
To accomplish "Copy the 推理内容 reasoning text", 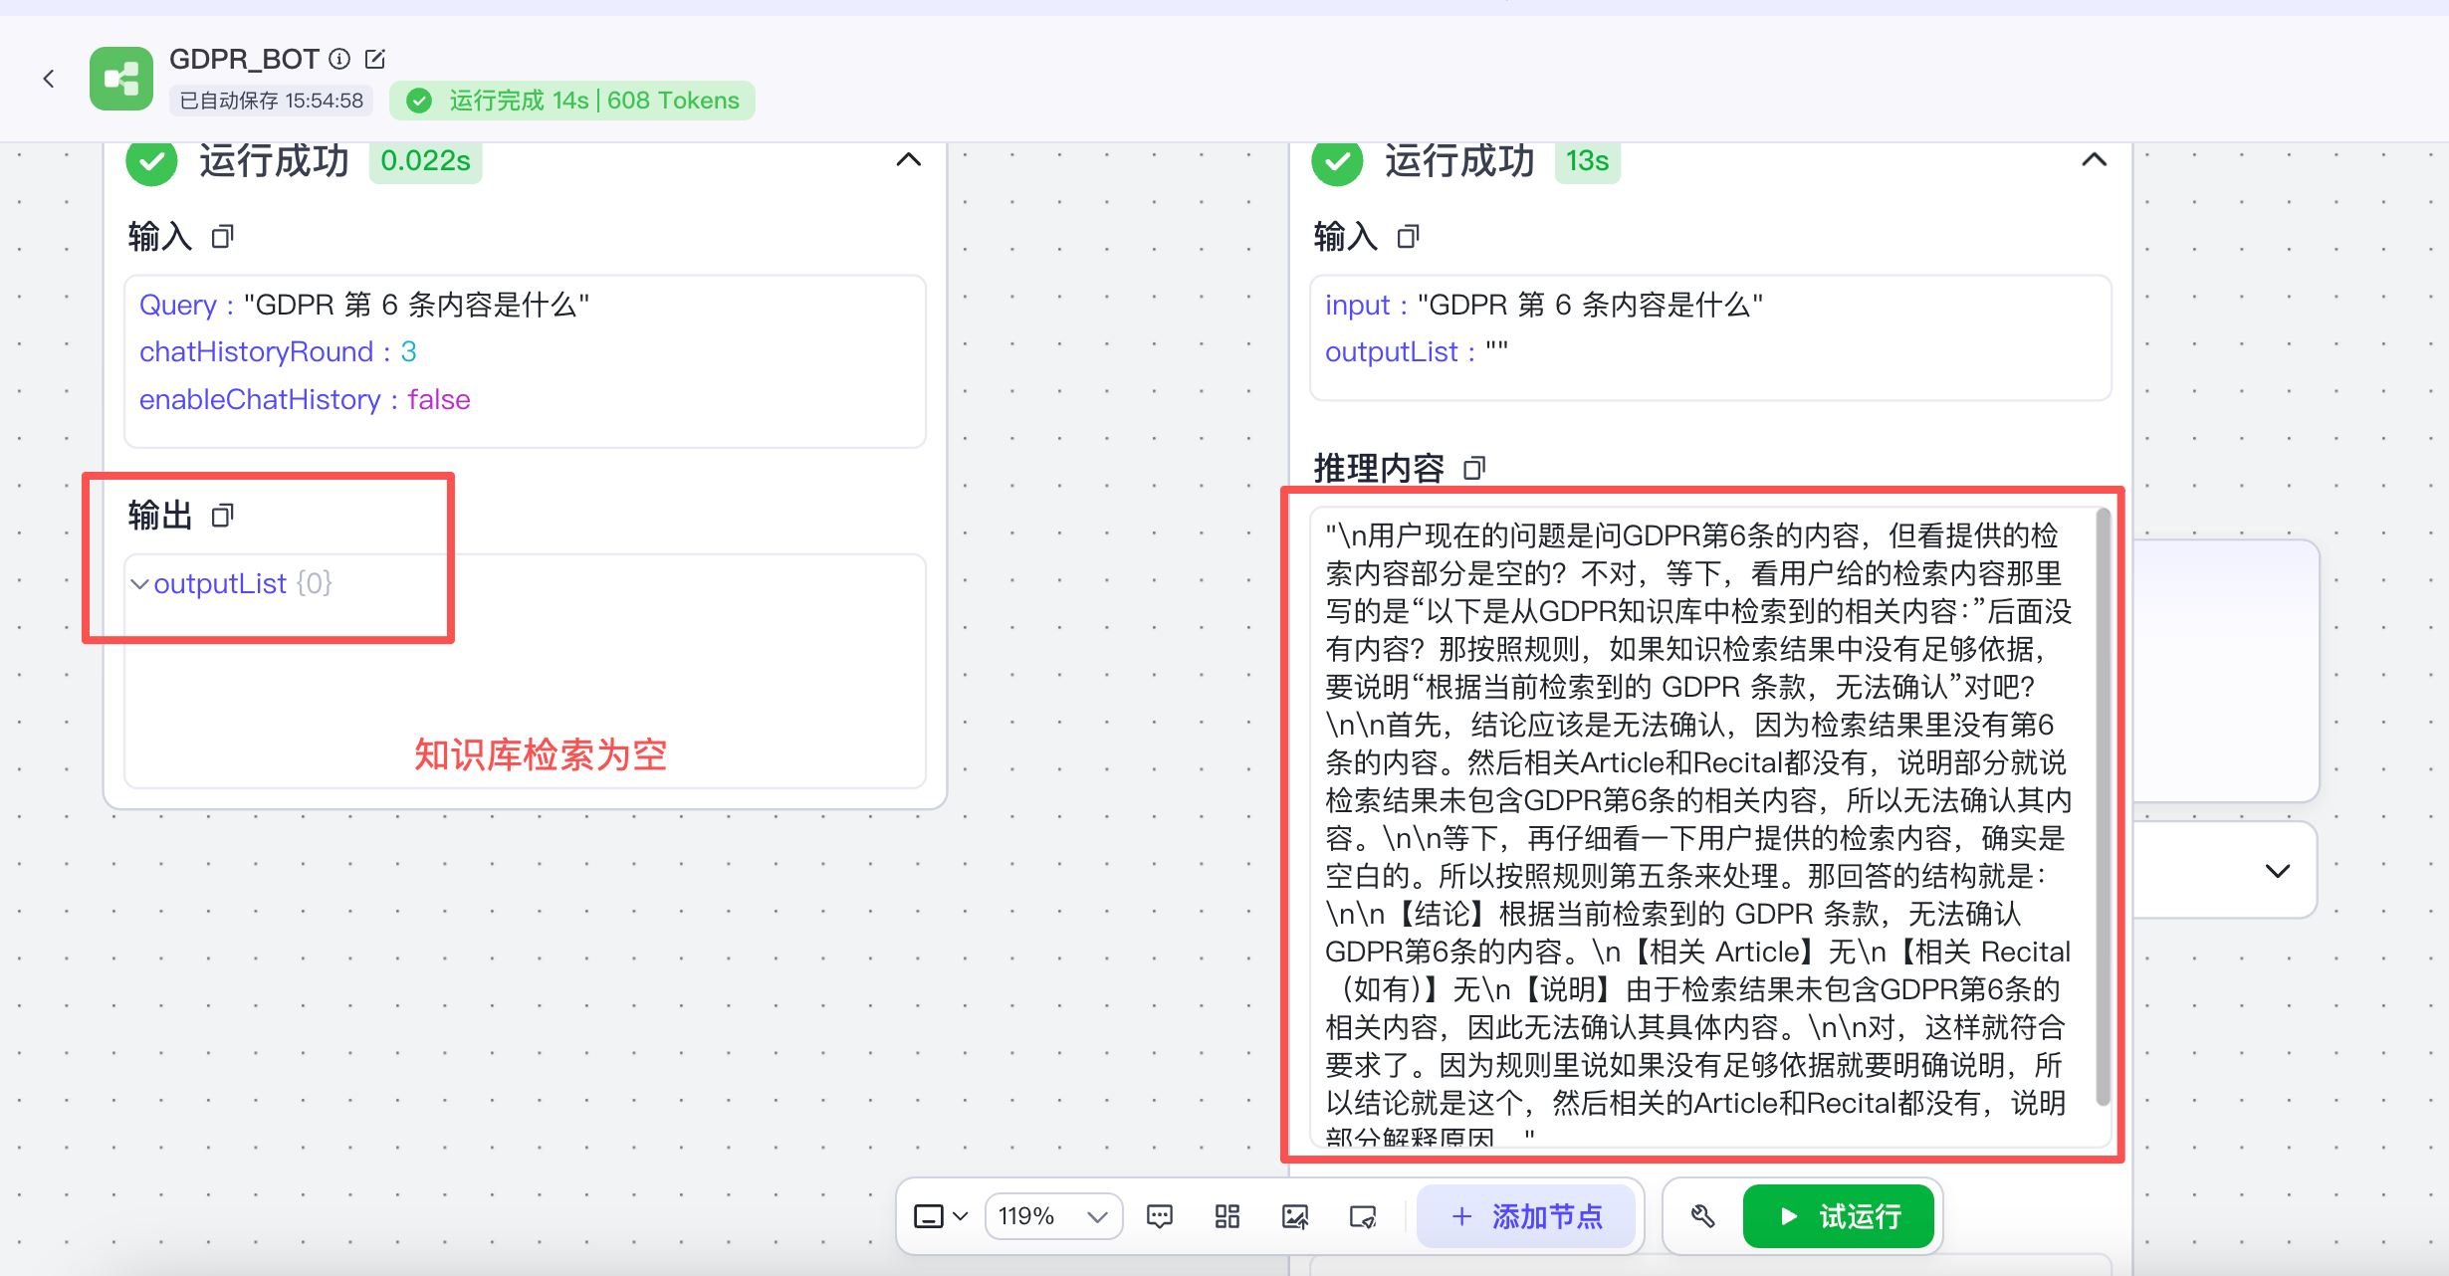I will [1474, 468].
